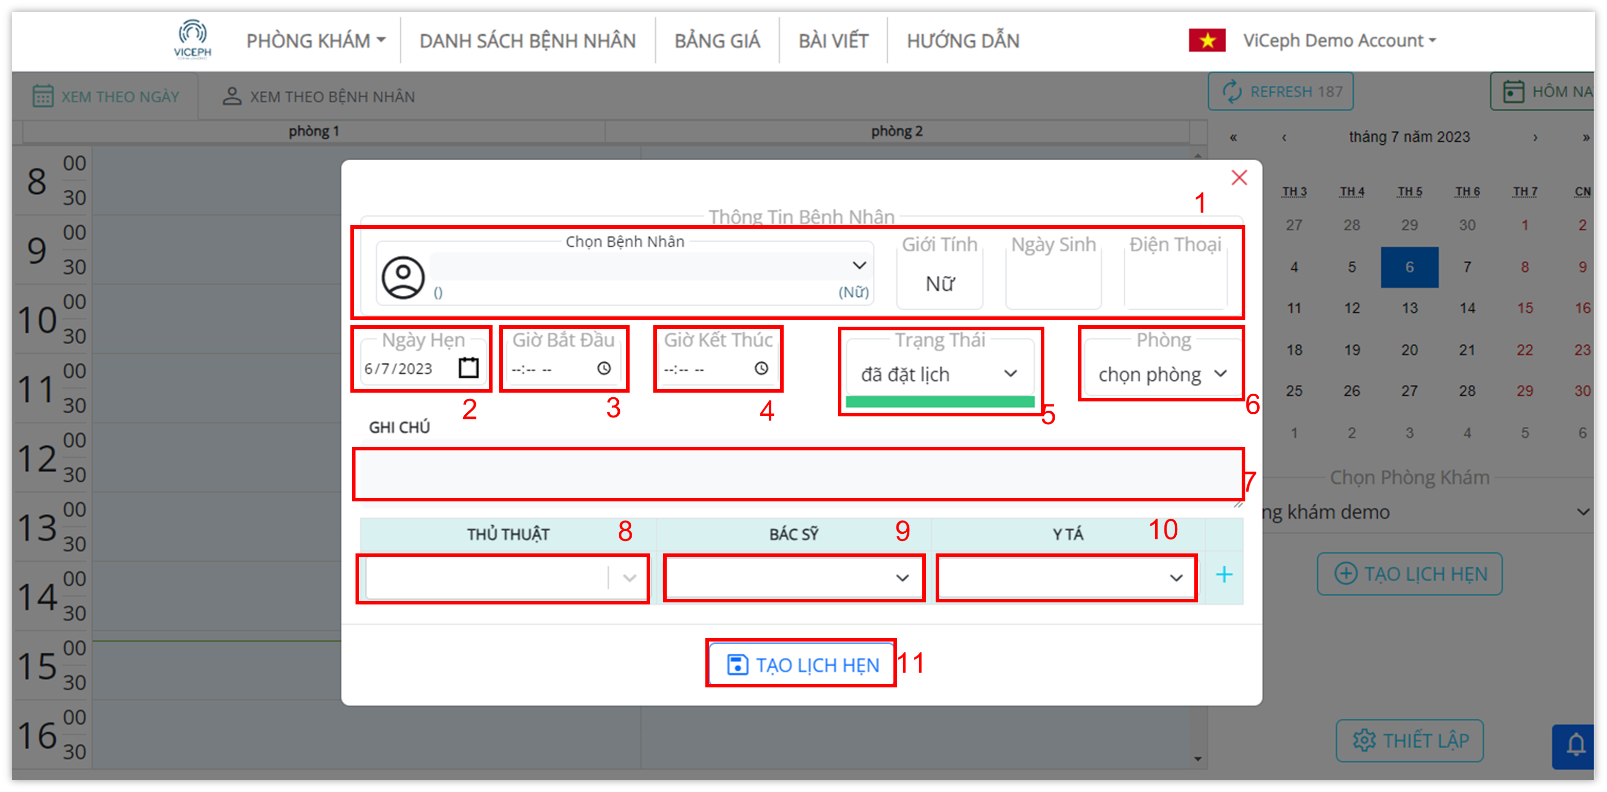
Task: Switch to XEM THEO BỆNH NHÂN tab
Action: pos(319,96)
